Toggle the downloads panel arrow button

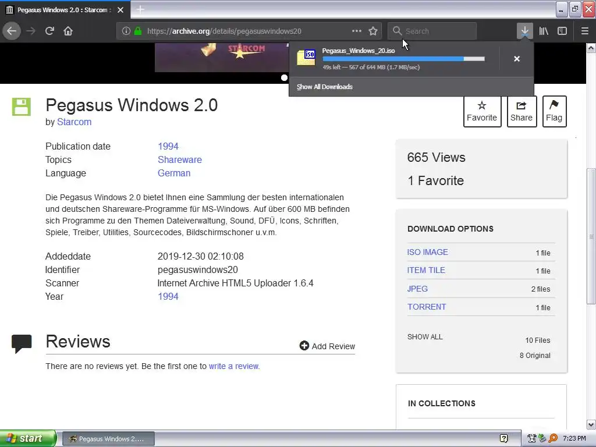[x=524, y=31]
